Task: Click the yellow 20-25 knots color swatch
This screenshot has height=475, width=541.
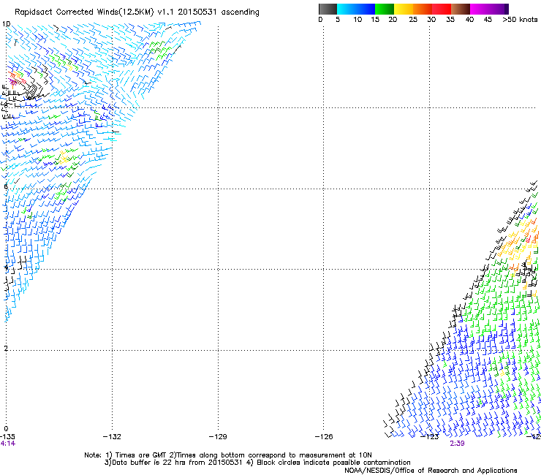Action: (404, 9)
